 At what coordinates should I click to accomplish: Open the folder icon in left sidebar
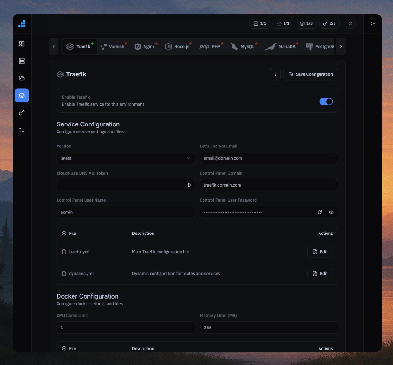22,78
